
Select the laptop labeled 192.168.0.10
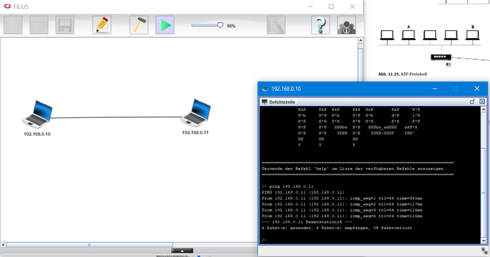point(38,114)
